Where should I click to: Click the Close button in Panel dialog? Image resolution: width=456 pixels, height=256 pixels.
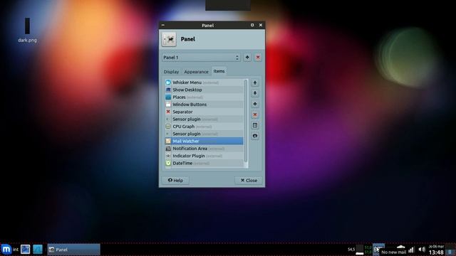pos(249,180)
